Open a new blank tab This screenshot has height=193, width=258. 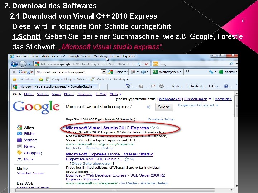(104, 86)
